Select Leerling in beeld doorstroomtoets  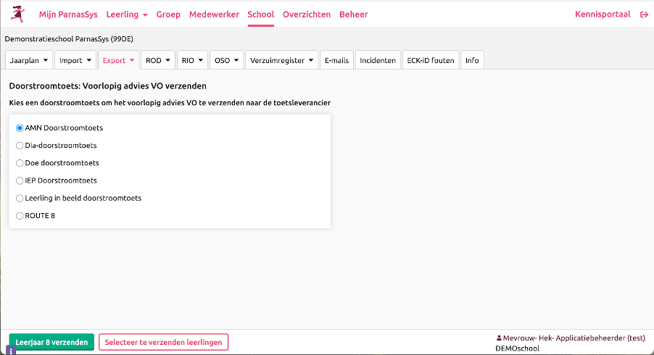20,198
